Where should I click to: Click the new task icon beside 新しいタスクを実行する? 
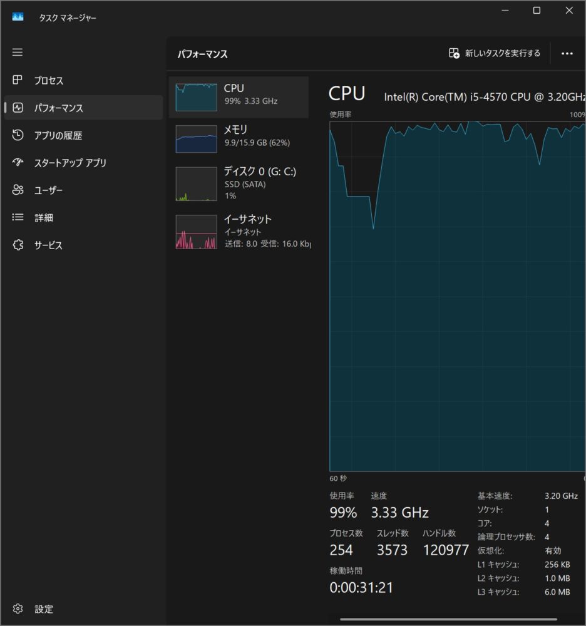454,53
